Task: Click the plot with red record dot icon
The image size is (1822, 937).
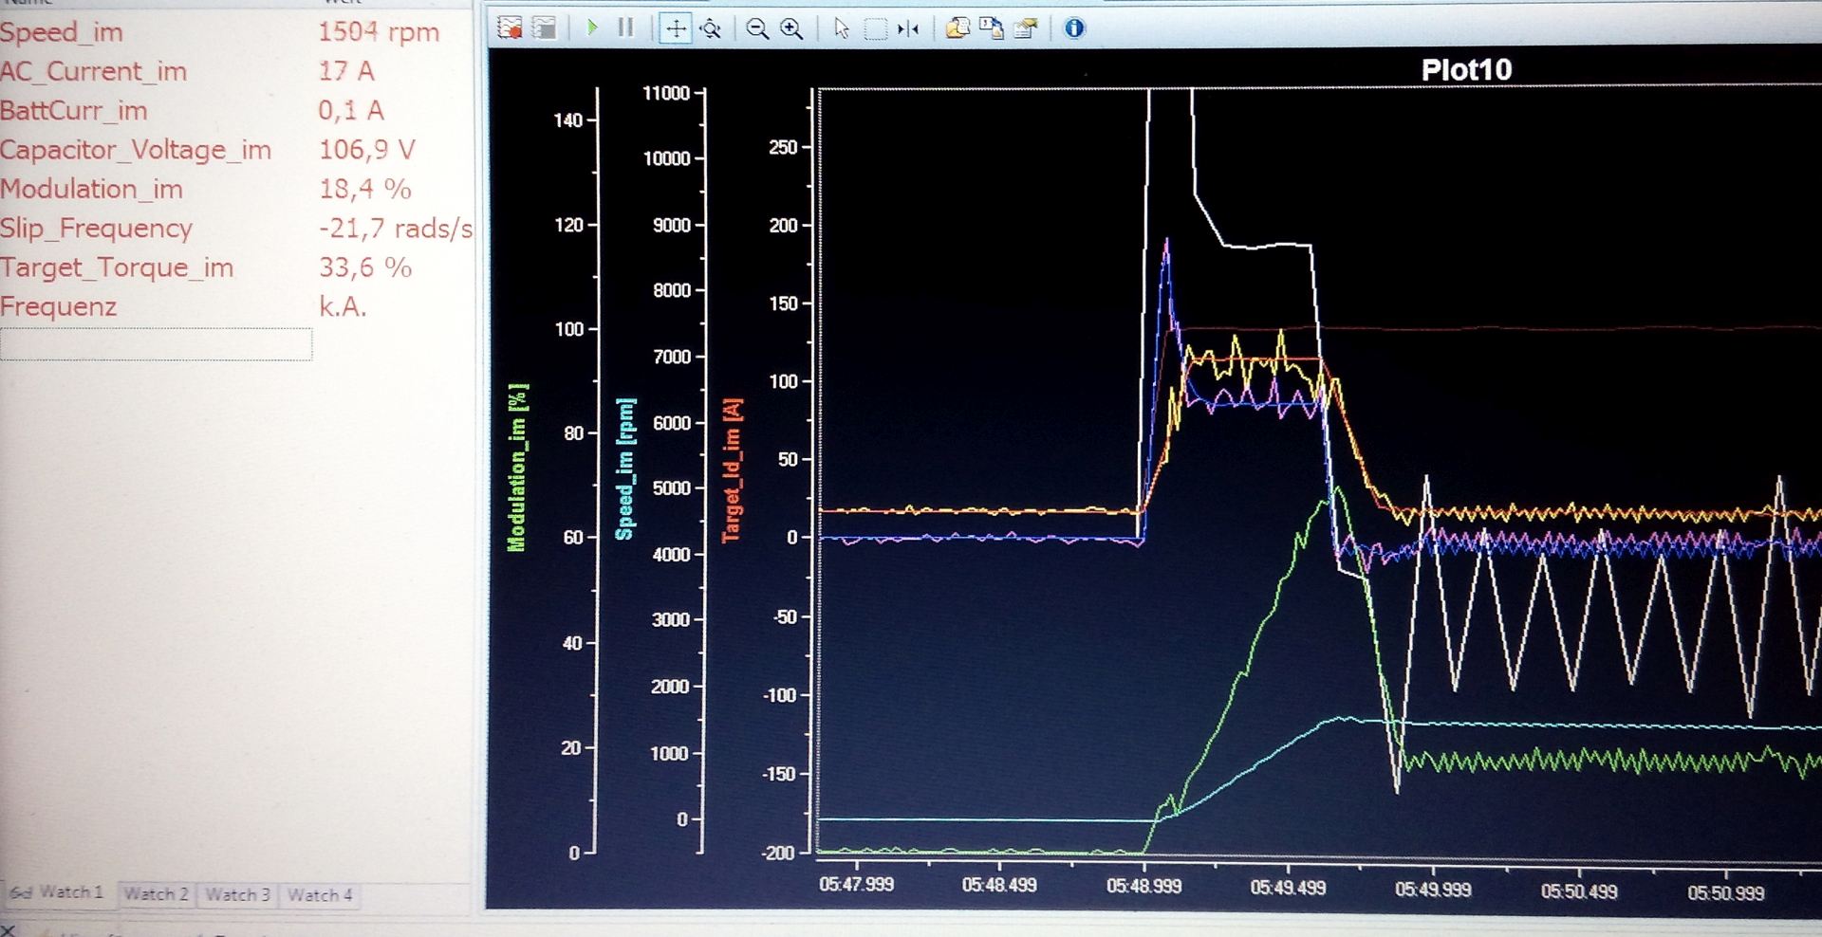Action: (x=510, y=28)
